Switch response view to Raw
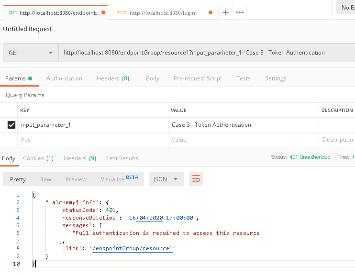Screen dimensions: 355x277 click(46, 179)
